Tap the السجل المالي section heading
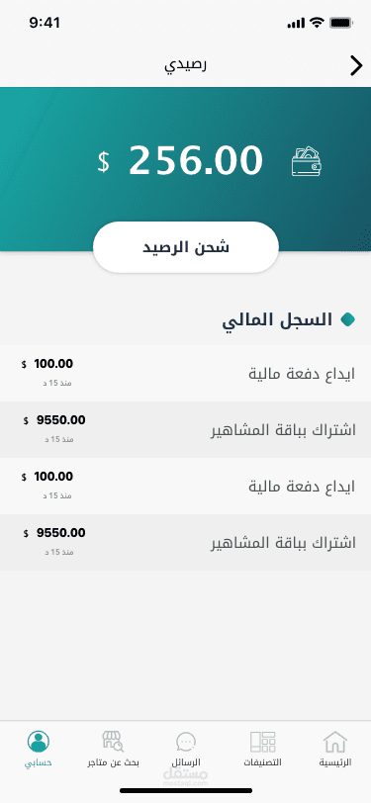The image size is (371, 803). pos(277,320)
